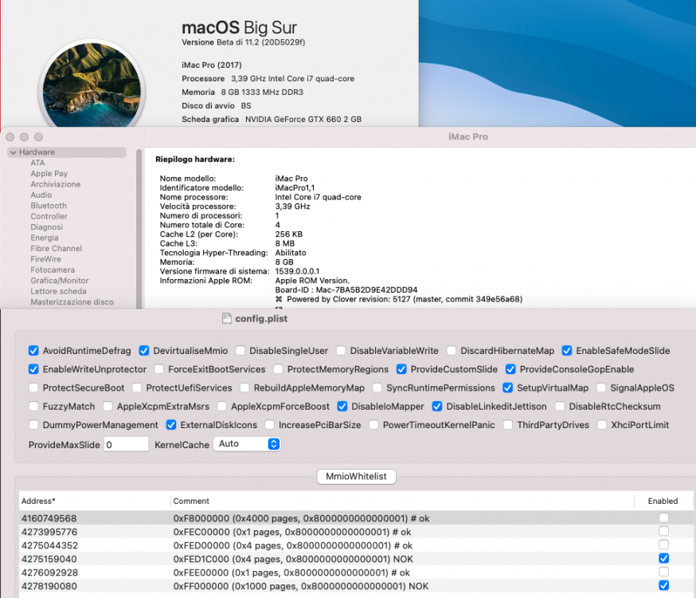Select Energia in the sidebar
The width and height of the screenshot is (696, 598).
point(45,238)
